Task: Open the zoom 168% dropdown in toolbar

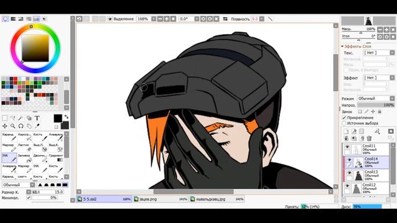Action: 154,19
